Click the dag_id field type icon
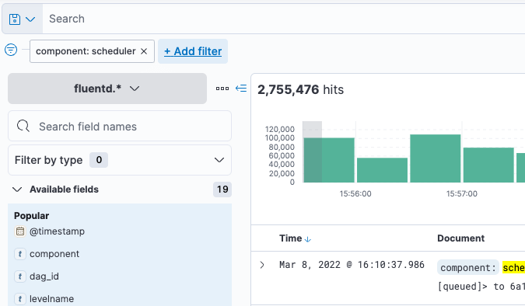The height and width of the screenshot is (306, 525). (20, 276)
